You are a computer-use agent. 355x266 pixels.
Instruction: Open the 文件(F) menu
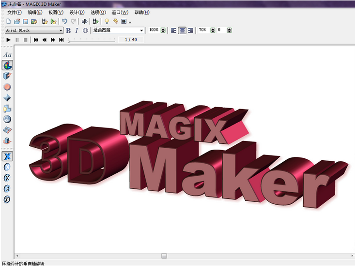pos(15,12)
